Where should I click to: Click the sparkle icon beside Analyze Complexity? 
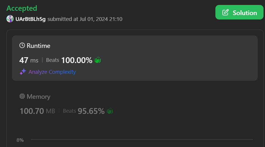23,72
